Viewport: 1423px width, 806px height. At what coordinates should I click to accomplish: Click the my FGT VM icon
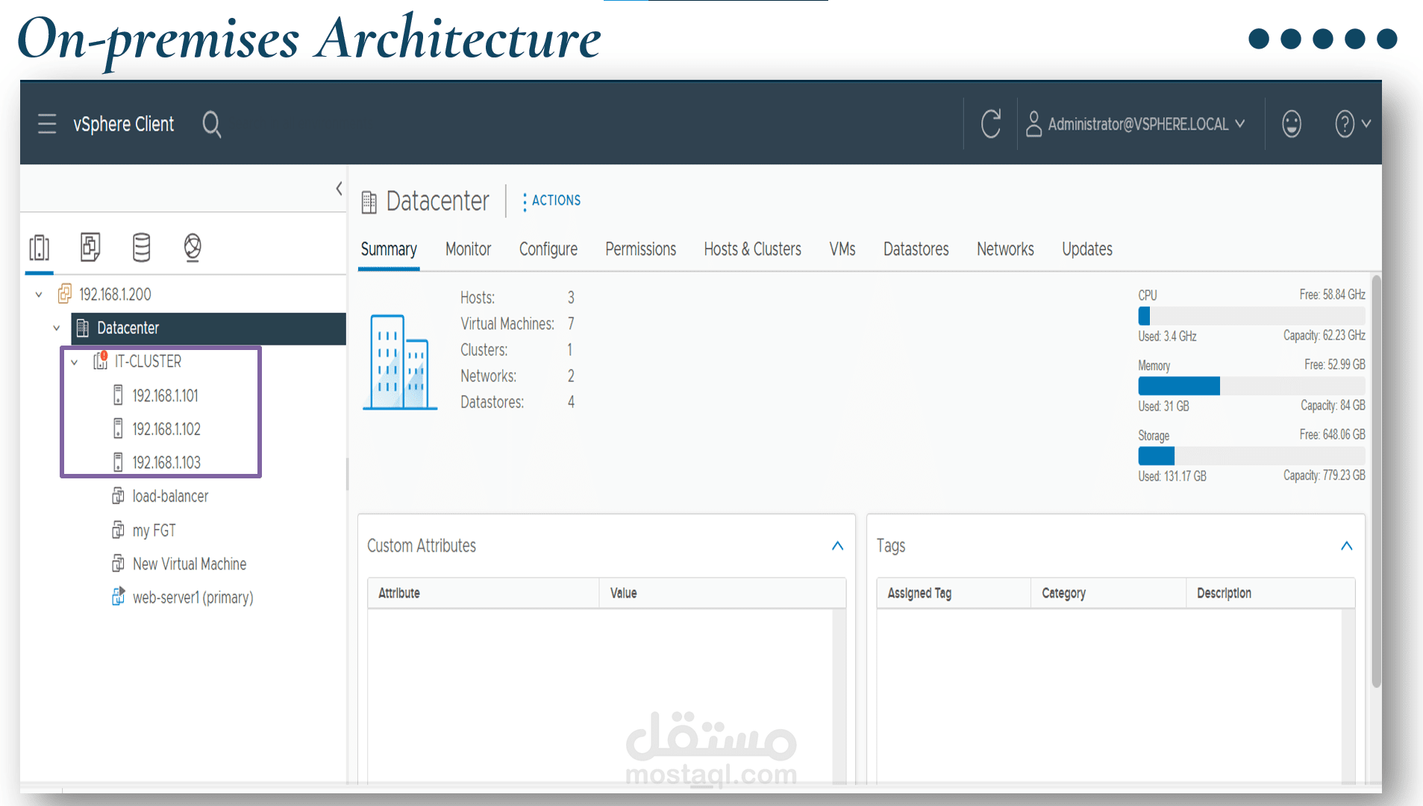(118, 531)
